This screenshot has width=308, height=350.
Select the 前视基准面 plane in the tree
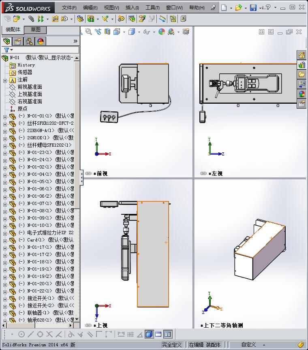point(30,87)
